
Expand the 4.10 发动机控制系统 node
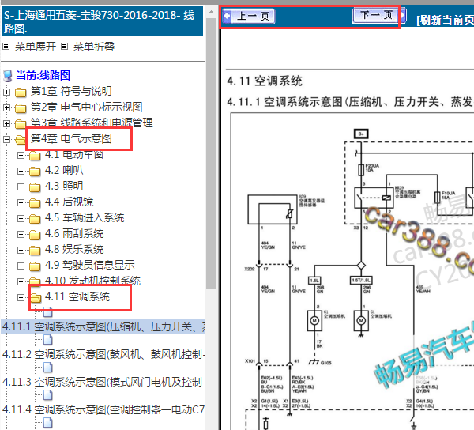(x=21, y=281)
